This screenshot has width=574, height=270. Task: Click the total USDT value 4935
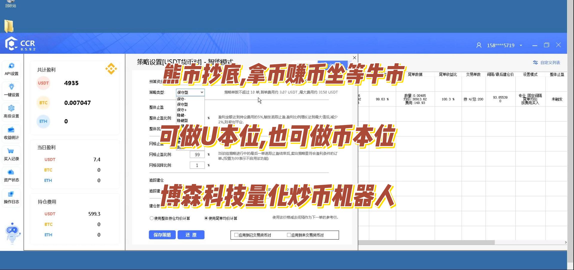tap(71, 83)
